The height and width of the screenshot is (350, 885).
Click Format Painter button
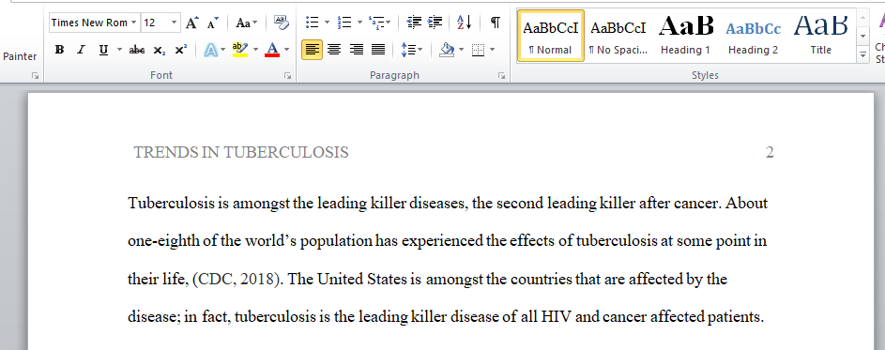(x=20, y=56)
